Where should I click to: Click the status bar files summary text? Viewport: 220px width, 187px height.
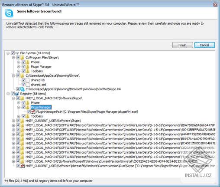point(49,181)
